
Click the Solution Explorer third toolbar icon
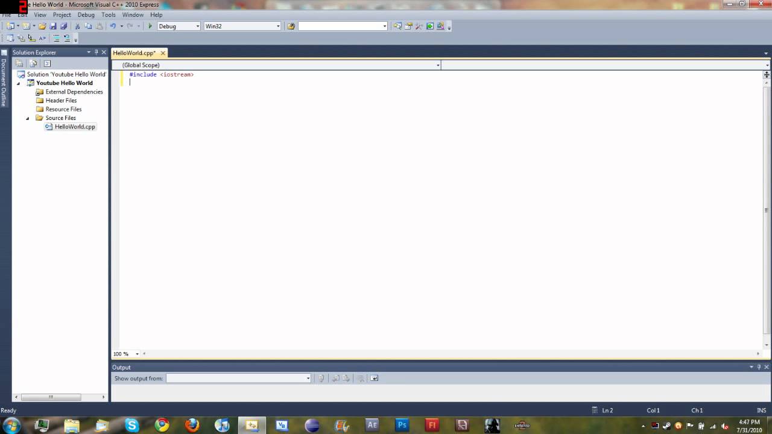tap(47, 63)
